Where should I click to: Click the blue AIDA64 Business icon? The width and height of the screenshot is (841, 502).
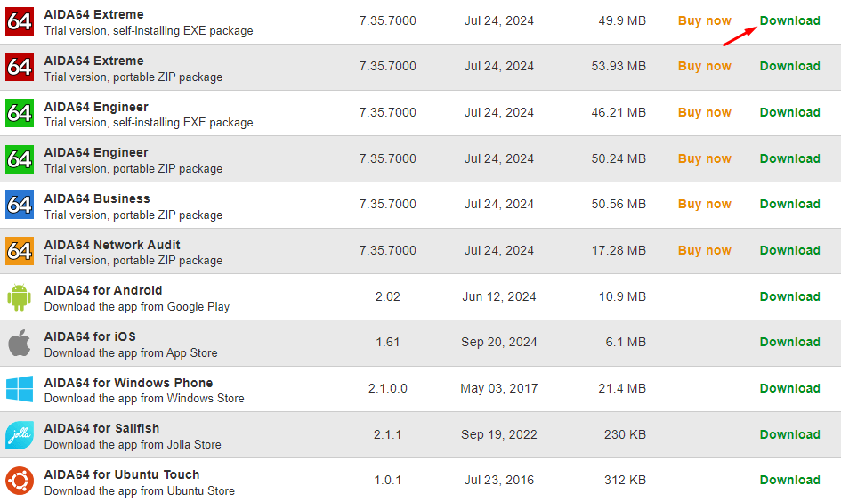(x=20, y=205)
